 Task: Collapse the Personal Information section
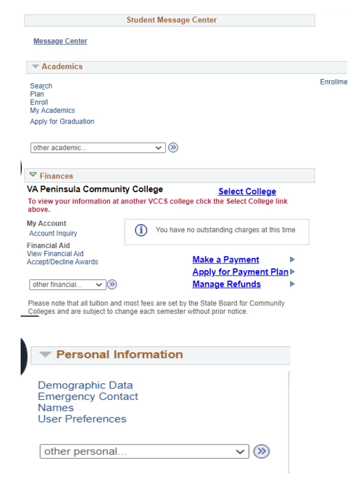point(45,354)
